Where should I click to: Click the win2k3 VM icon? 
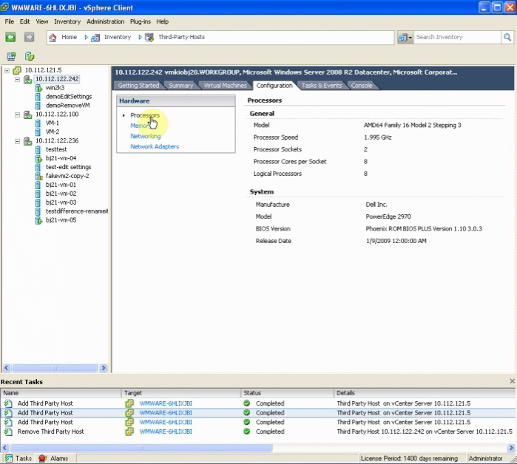point(38,88)
